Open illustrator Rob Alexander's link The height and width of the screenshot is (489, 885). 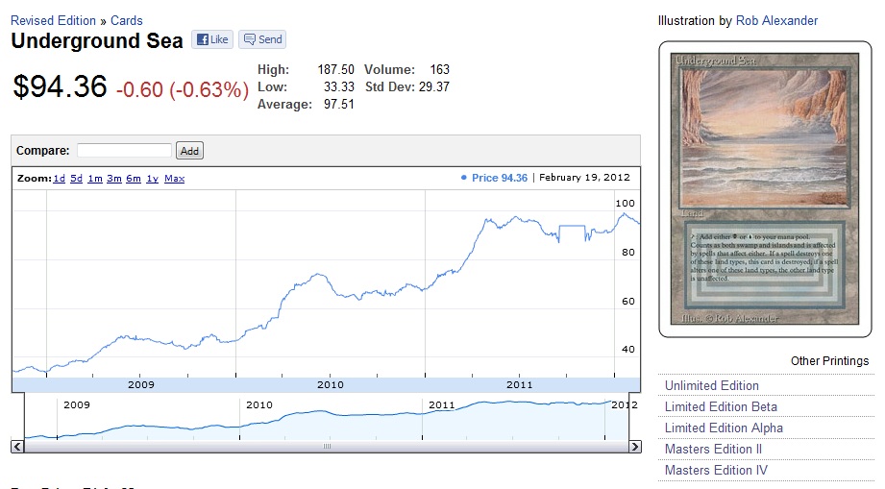[776, 20]
